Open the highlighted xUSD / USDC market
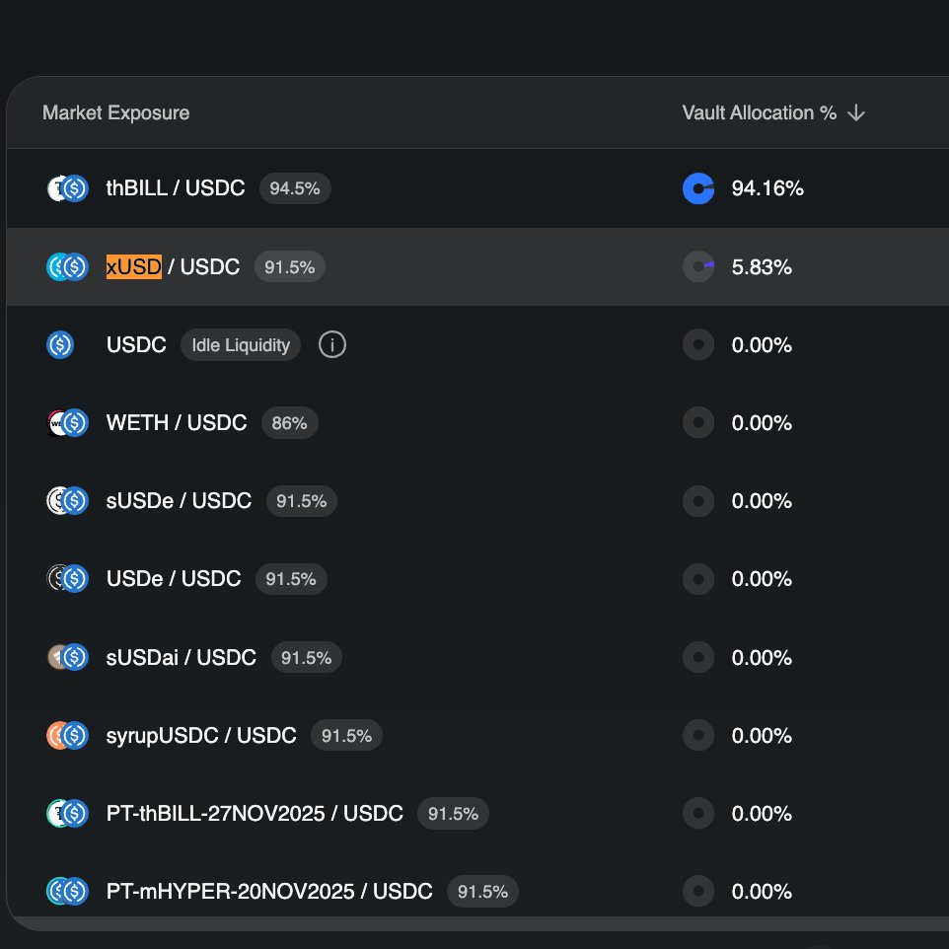949x949 pixels. coord(174,266)
